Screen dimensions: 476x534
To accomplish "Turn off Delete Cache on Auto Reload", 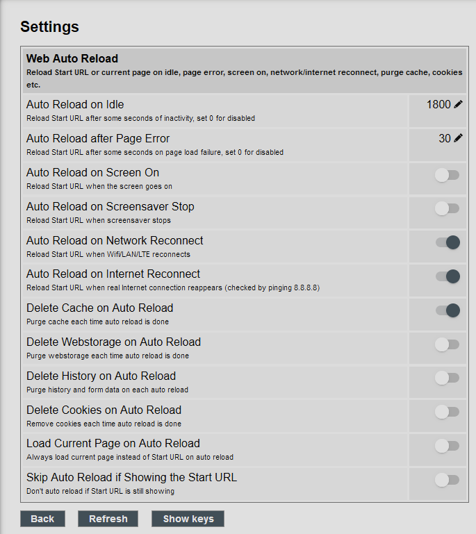I will [448, 310].
